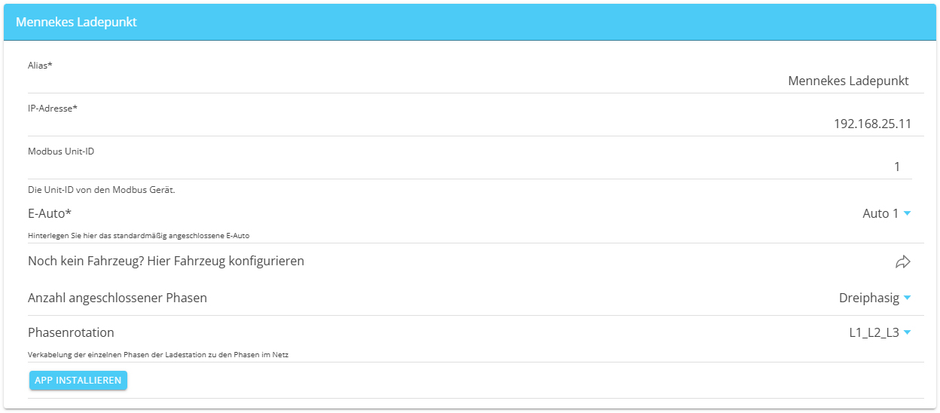Click the APP INSTALLIEREN button
Image resolution: width=940 pixels, height=413 pixels.
click(78, 381)
